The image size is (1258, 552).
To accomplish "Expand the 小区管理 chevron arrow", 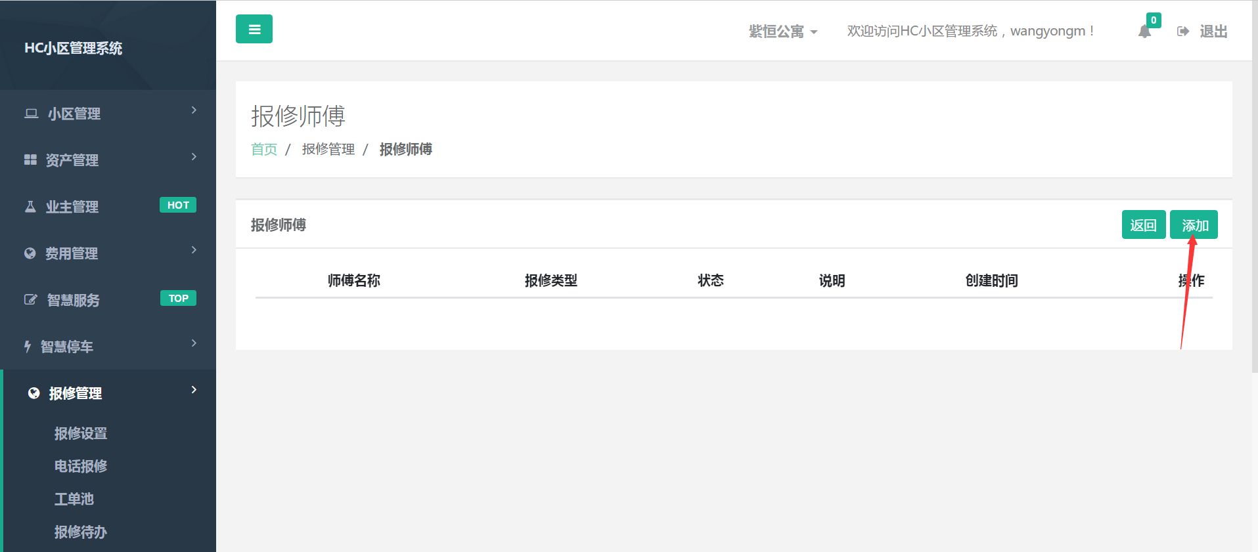I will [x=194, y=110].
